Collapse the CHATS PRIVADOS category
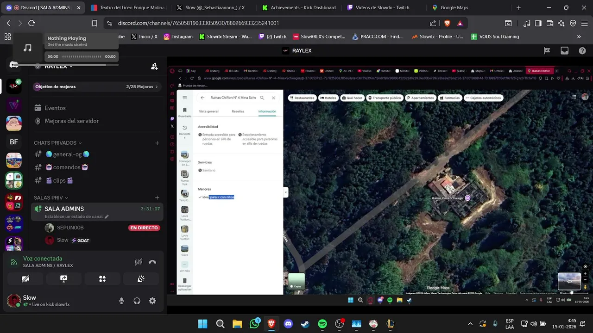The height and width of the screenshot is (333, 593). click(57, 143)
